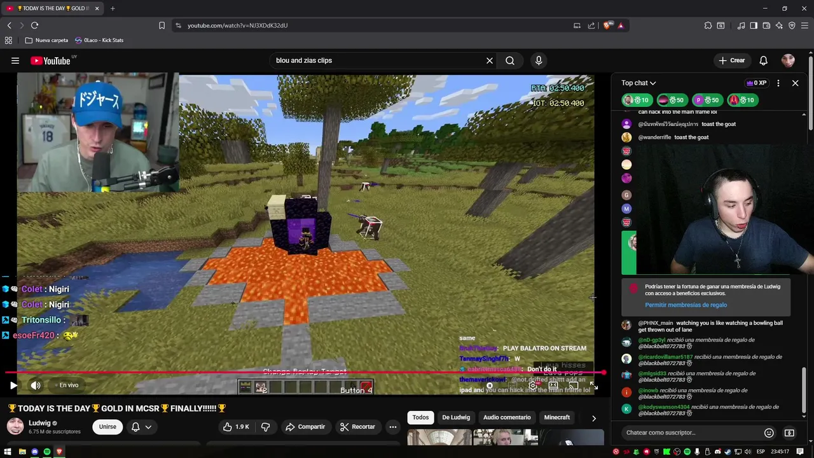Open the browser main menu

805,25
